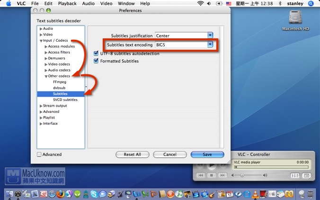Launch iMovie clapperboard icon in Dock
The image size is (320, 200).
point(196,194)
